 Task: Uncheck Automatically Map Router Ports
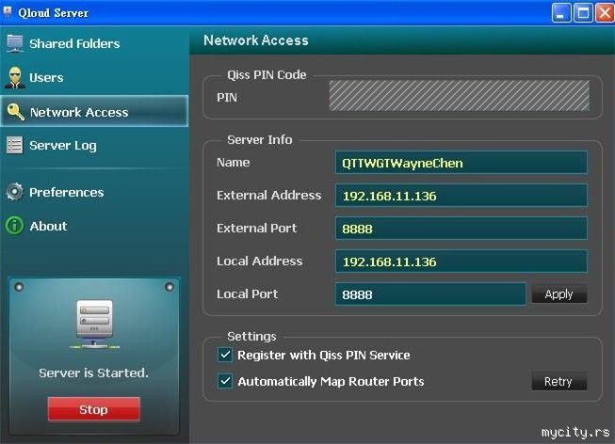pos(225,382)
